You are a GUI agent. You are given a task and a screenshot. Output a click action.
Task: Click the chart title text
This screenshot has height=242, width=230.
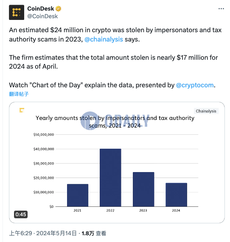(x=115, y=122)
